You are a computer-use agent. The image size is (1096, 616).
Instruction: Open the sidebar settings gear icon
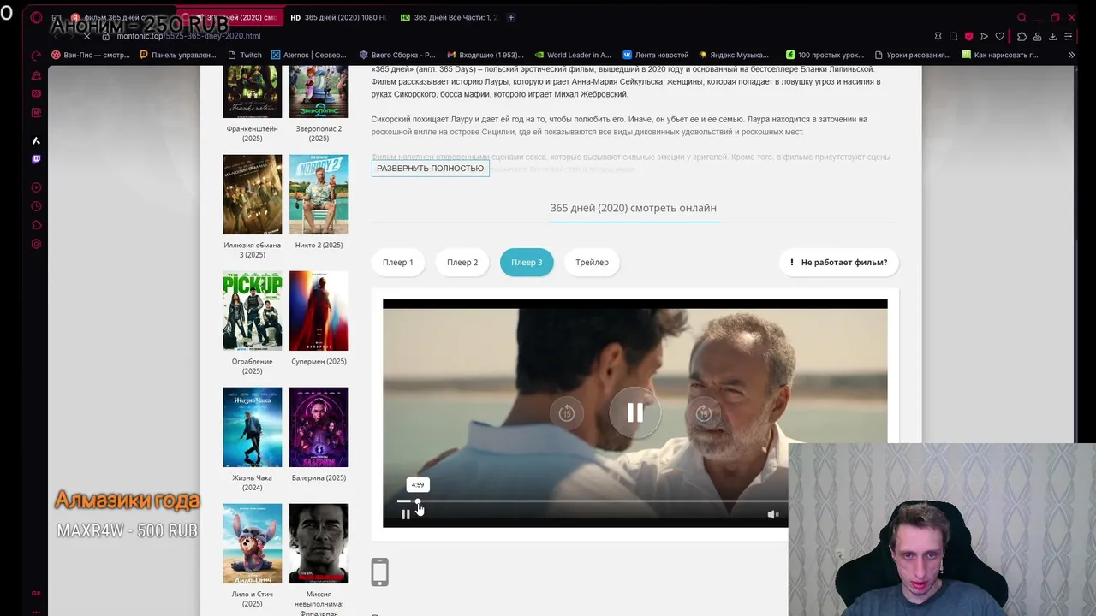[36, 244]
